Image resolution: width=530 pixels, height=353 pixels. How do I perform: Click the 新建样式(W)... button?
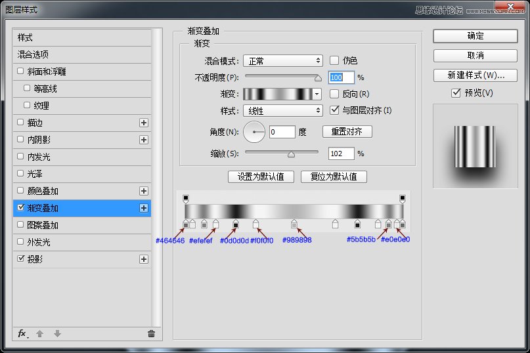[475, 75]
